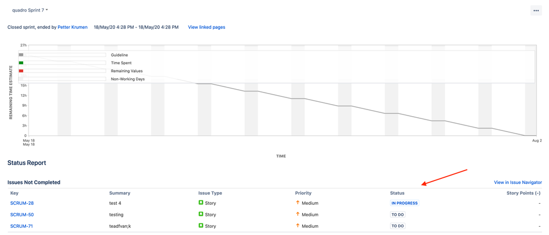Click the Time Spent legend label
Viewport: 549px width, 235px height.
pos(121,63)
